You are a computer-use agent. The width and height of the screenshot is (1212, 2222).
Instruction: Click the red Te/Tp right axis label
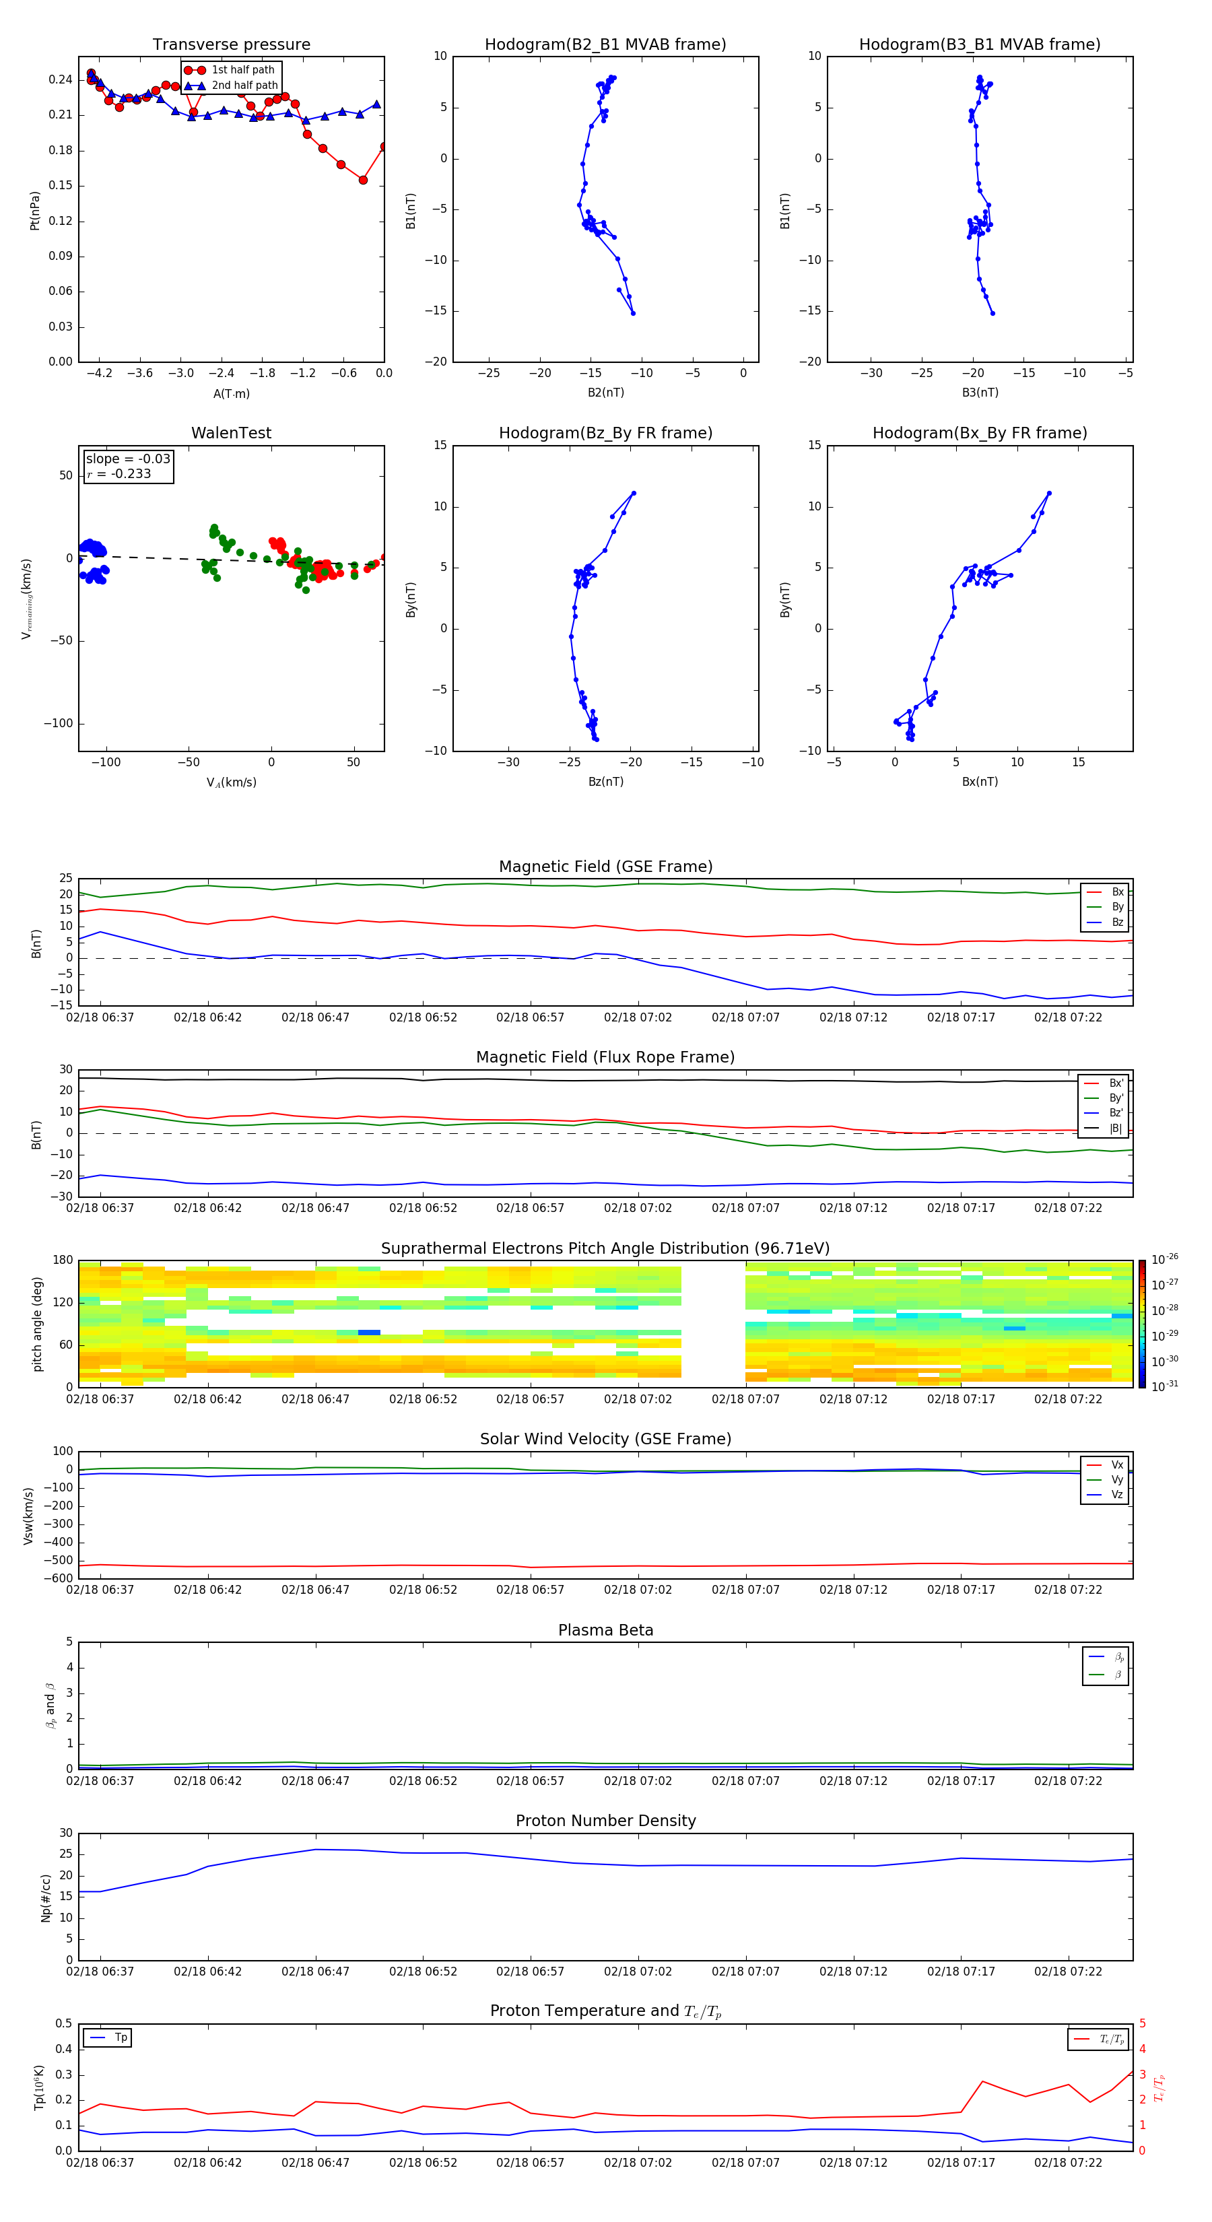click(x=1159, y=2087)
